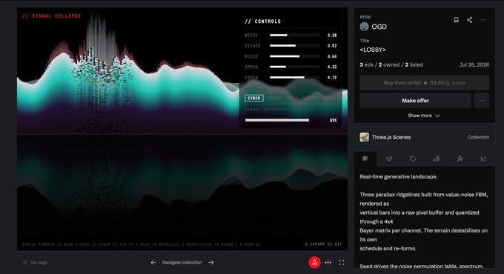Open the offers hand-coin tab icon
This screenshot has width=504, height=274.
pos(436,158)
